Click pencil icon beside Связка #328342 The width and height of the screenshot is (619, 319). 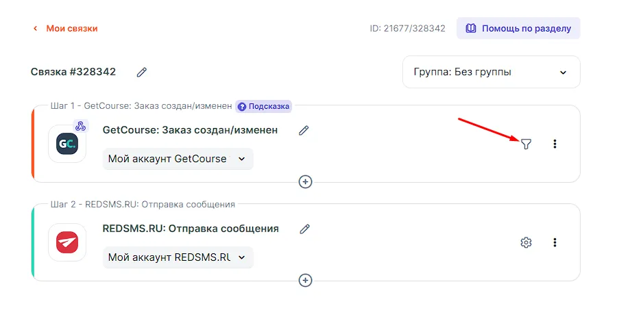pos(142,72)
